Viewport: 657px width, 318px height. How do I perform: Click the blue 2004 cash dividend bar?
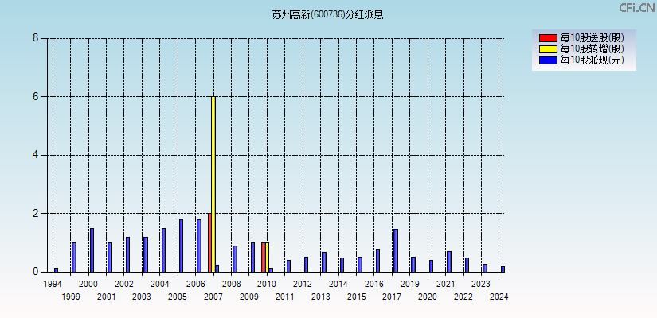[x=163, y=250]
